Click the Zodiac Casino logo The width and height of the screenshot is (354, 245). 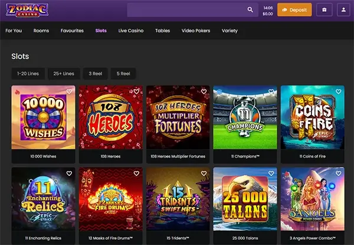27,10
